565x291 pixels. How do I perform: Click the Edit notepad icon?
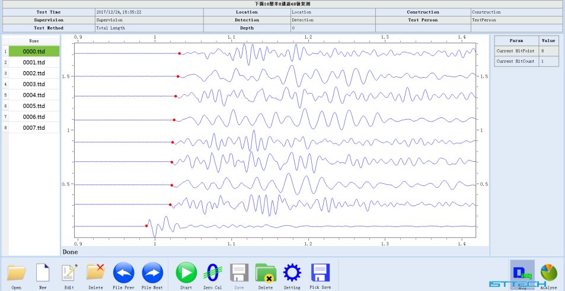[69, 273]
